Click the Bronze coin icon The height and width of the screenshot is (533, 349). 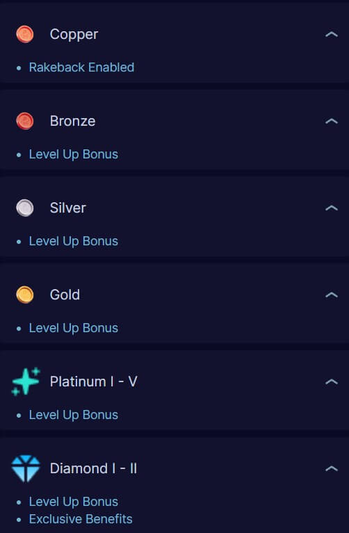[25, 121]
